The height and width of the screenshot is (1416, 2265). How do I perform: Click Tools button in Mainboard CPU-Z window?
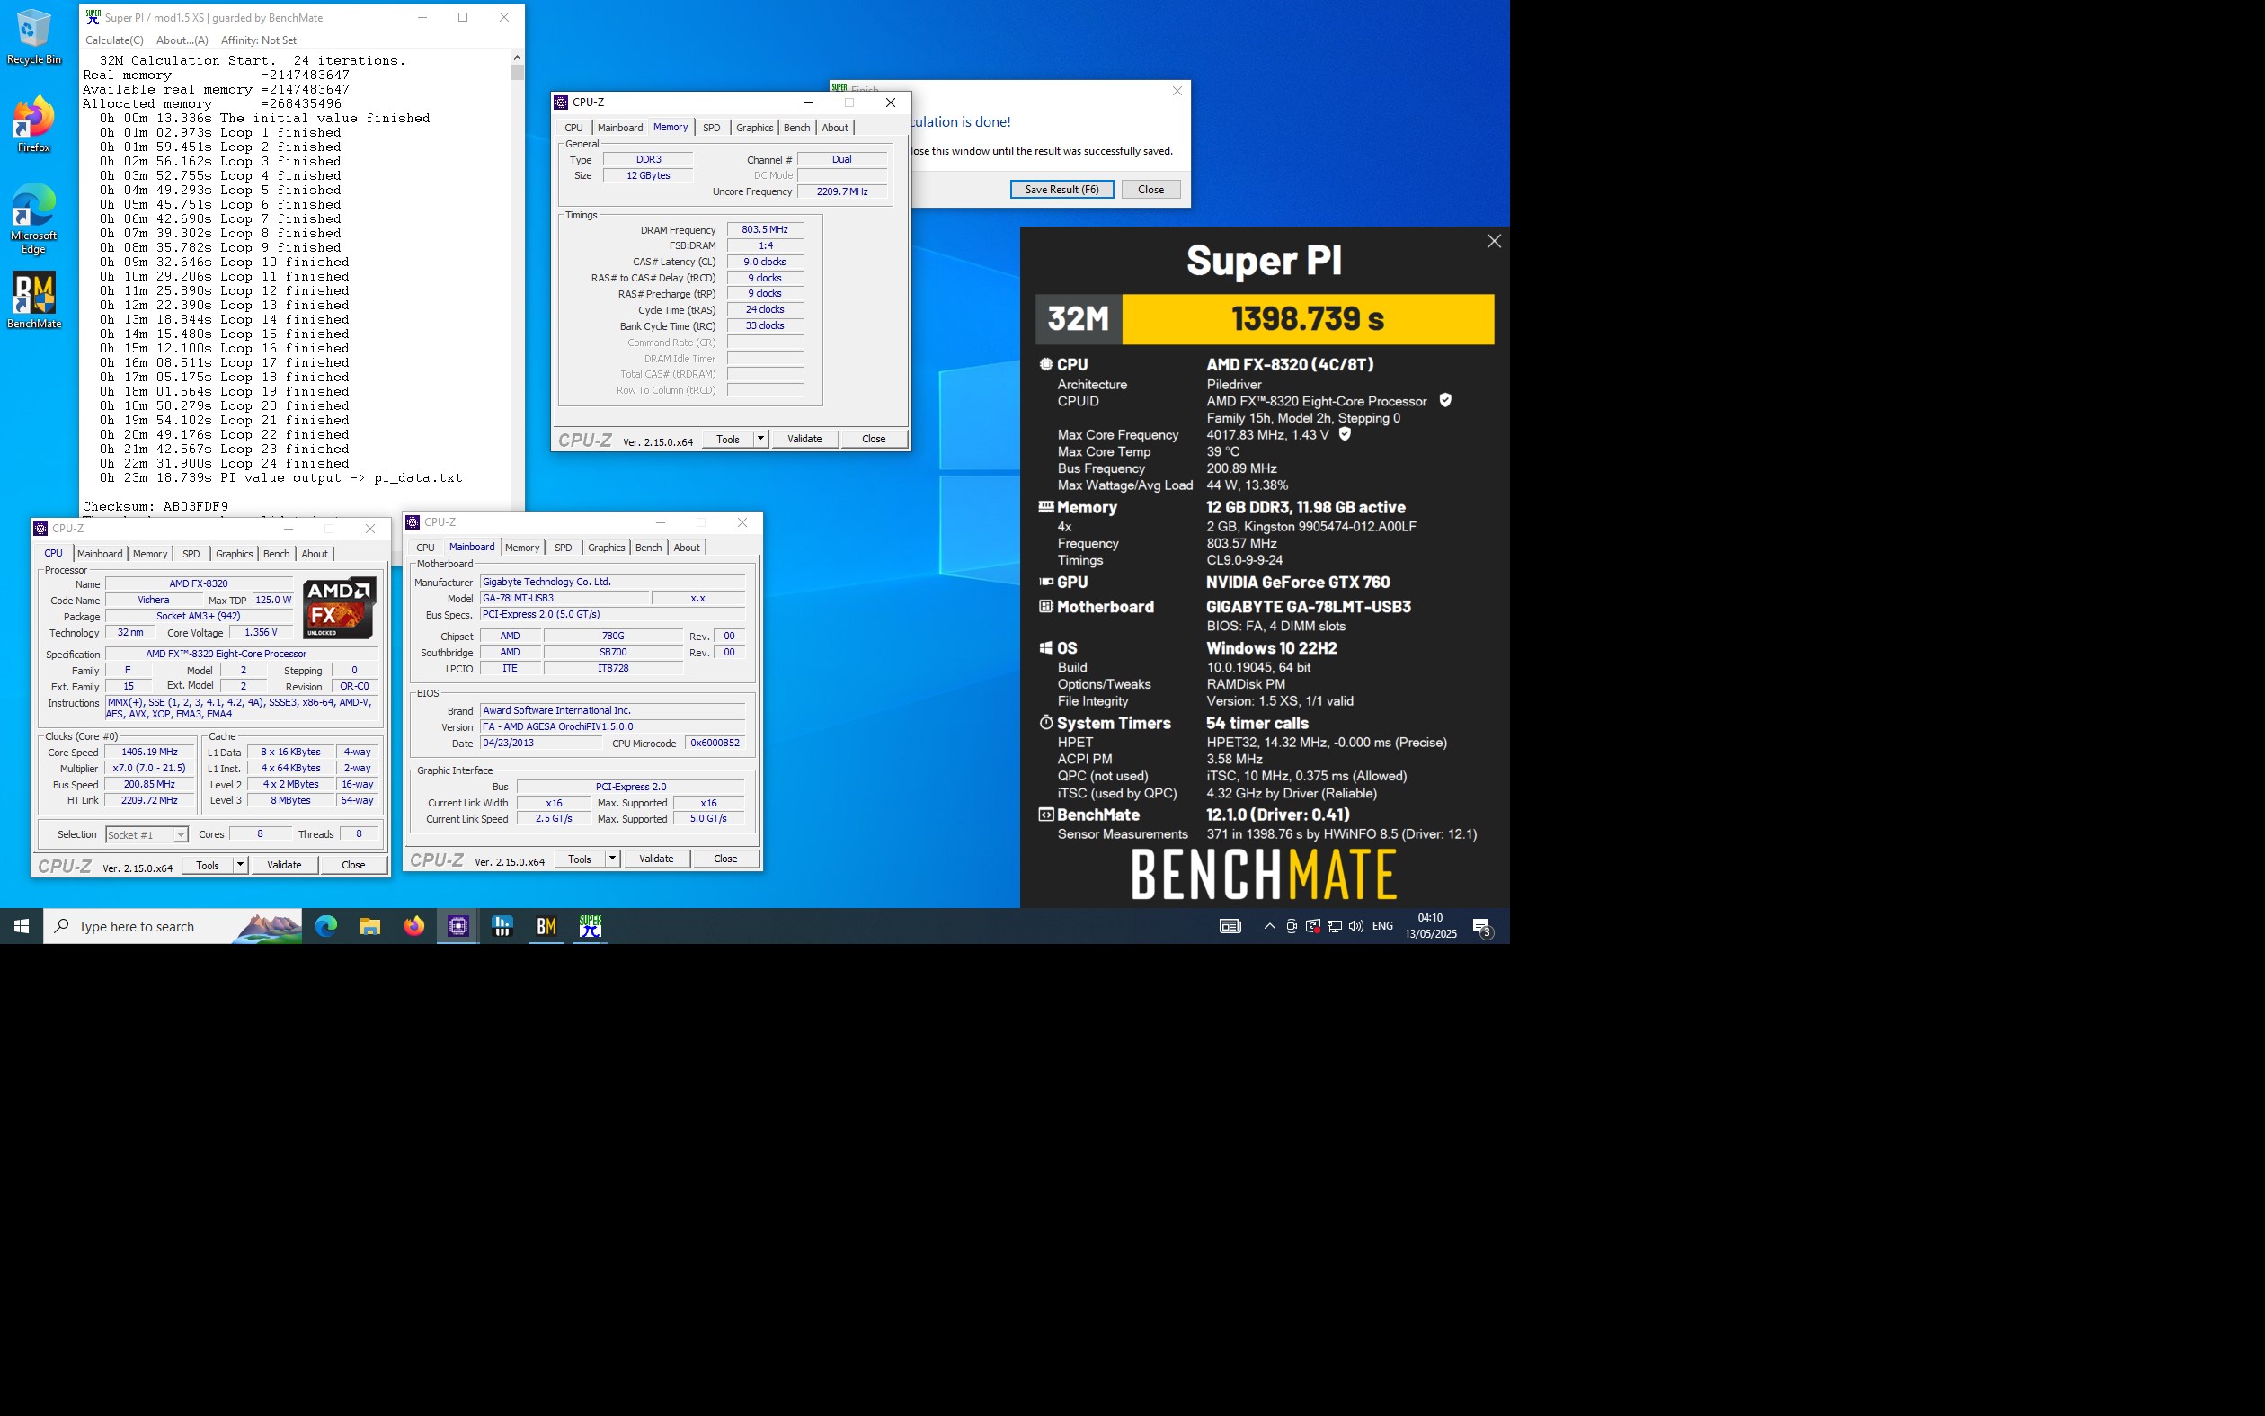[580, 858]
